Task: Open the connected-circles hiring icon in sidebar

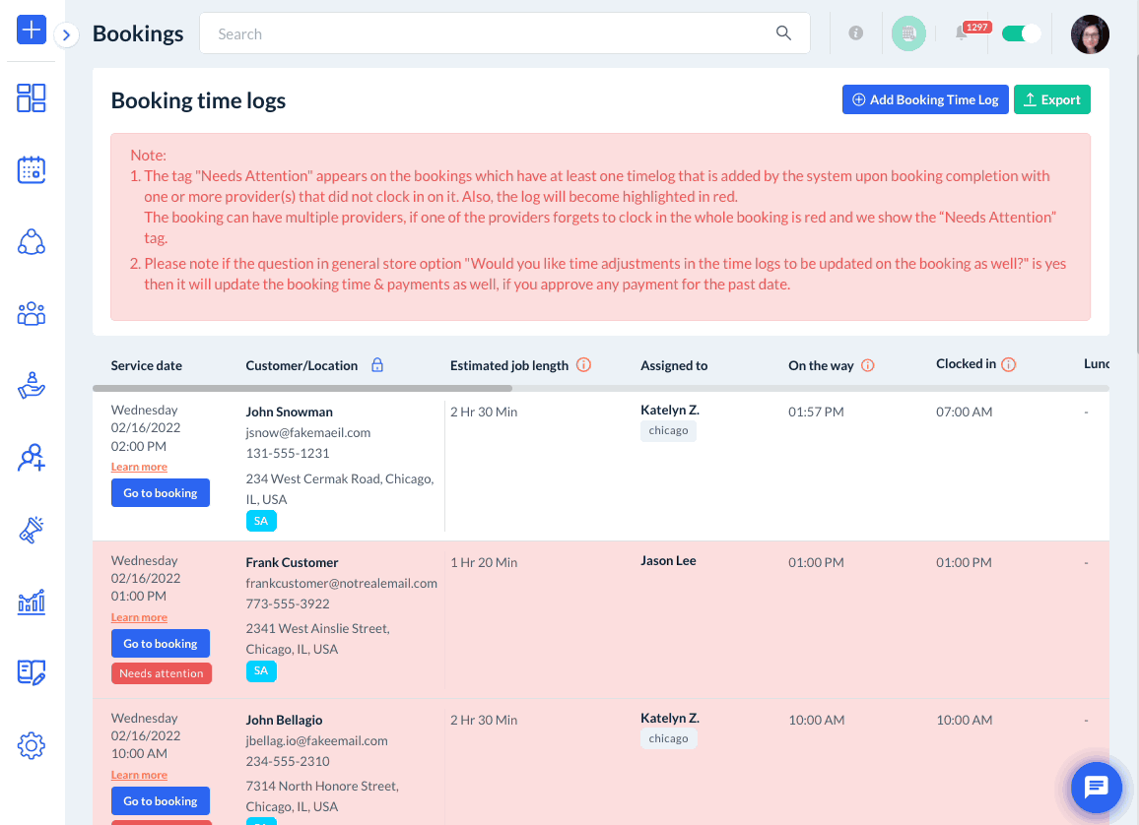Action: pos(32,241)
